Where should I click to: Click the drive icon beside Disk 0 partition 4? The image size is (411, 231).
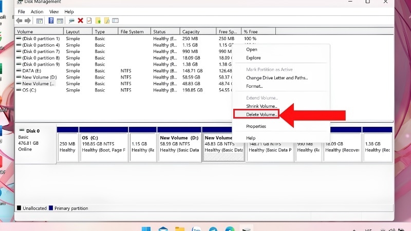18,45
